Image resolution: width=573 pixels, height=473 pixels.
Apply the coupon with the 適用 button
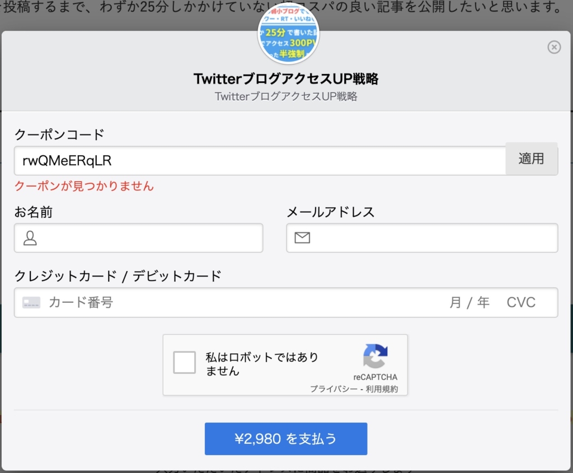pyautogui.click(x=532, y=159)
